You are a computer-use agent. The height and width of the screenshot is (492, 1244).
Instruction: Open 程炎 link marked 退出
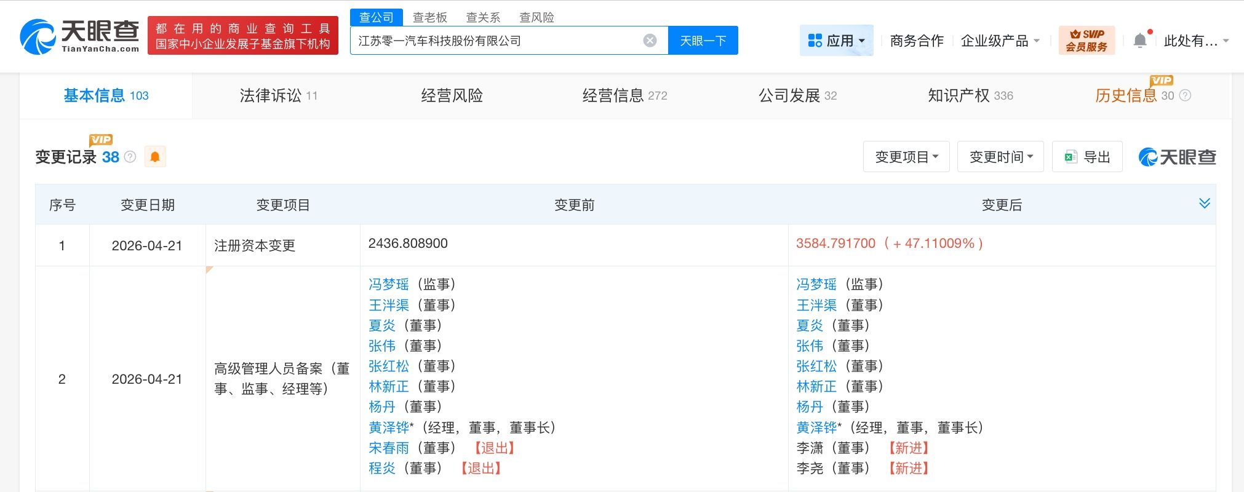tap(381, 468)
